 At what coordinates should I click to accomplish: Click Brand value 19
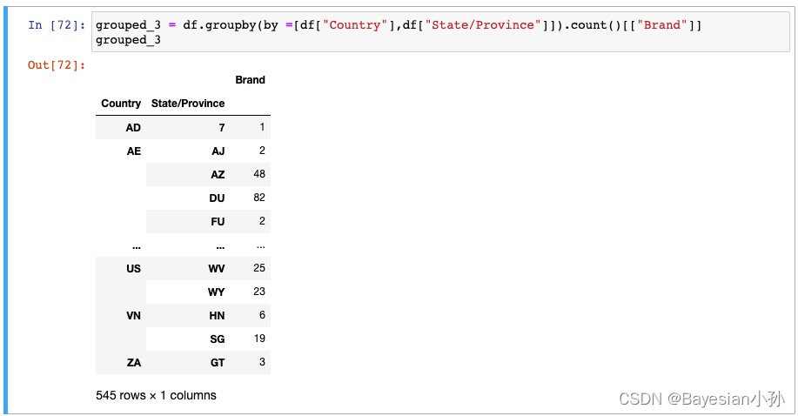[259, 338]
